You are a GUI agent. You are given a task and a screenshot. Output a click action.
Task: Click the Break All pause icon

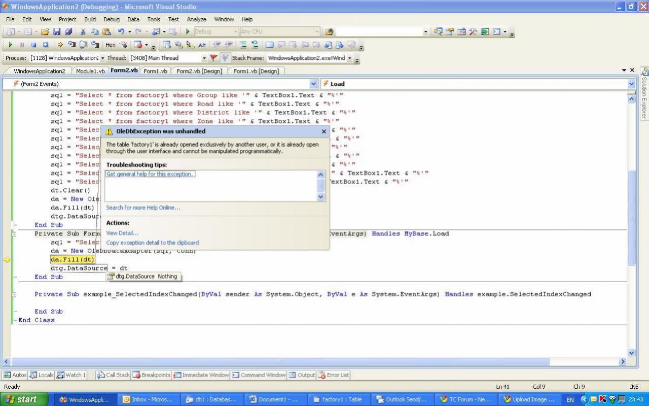[x=22, y=45]
